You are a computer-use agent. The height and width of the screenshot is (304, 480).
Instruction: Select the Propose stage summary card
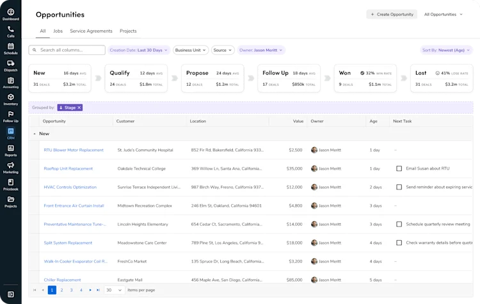212,78
